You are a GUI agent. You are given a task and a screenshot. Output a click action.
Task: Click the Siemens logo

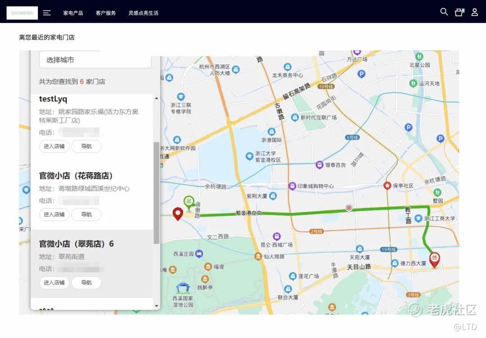[22, 13]
